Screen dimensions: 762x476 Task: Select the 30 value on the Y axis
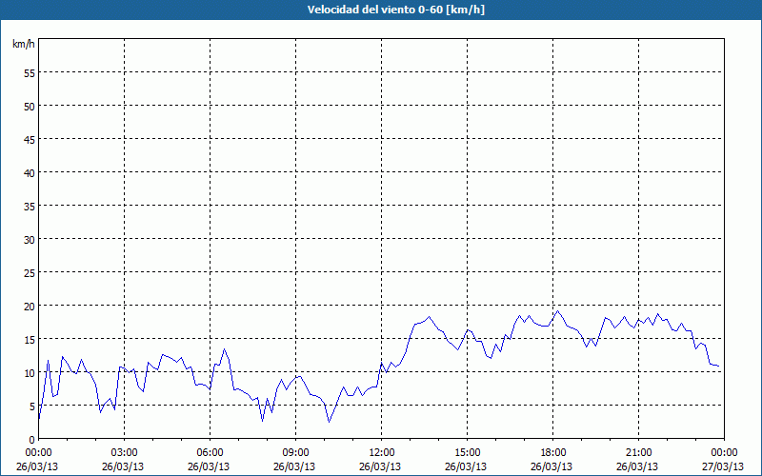[x=30, y=240]
